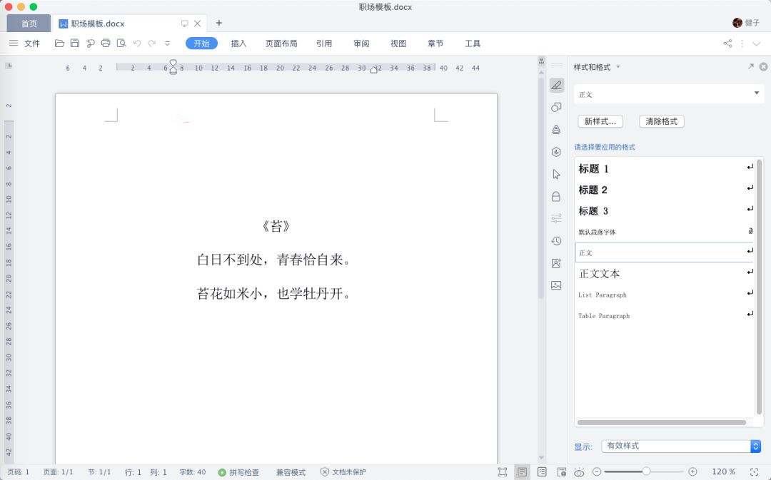
Task: Switch to the 插入 ribbon tab
Action: coord(238,43)
